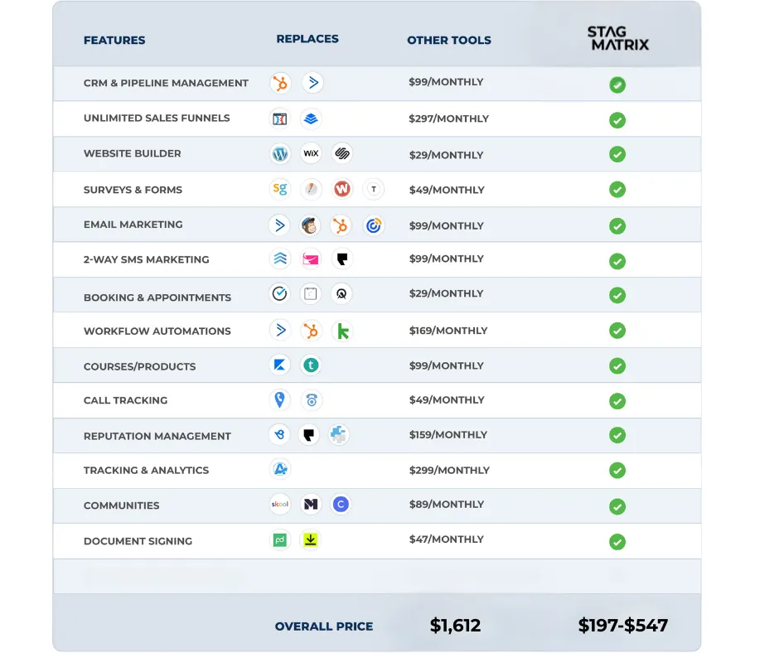The image size is (779, 653).
Task: Click the Stag Matrix logo
Action: click(618, 38)
